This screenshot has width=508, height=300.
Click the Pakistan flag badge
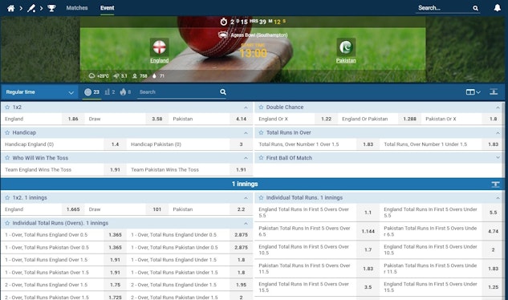point(346,47)
